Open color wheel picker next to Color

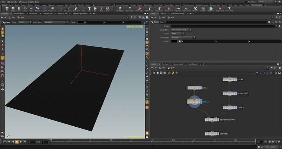[x=179, y=41]
